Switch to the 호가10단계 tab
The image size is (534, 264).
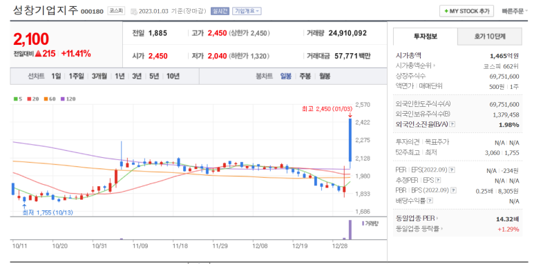click(x=490, y=37)
